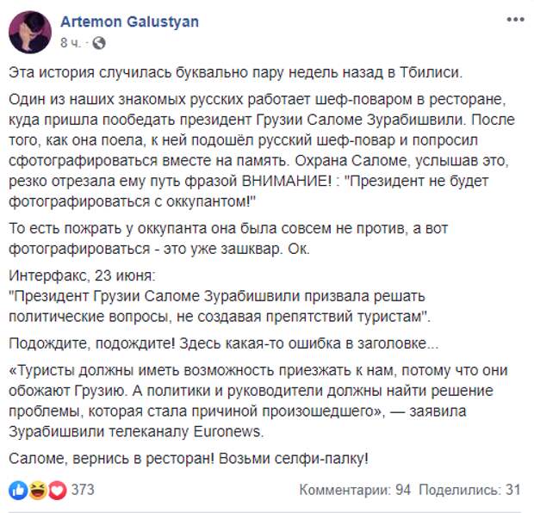The image size is (534, 513).
Task: Open the three-dots post options menu
Action: tap(515, 20)
